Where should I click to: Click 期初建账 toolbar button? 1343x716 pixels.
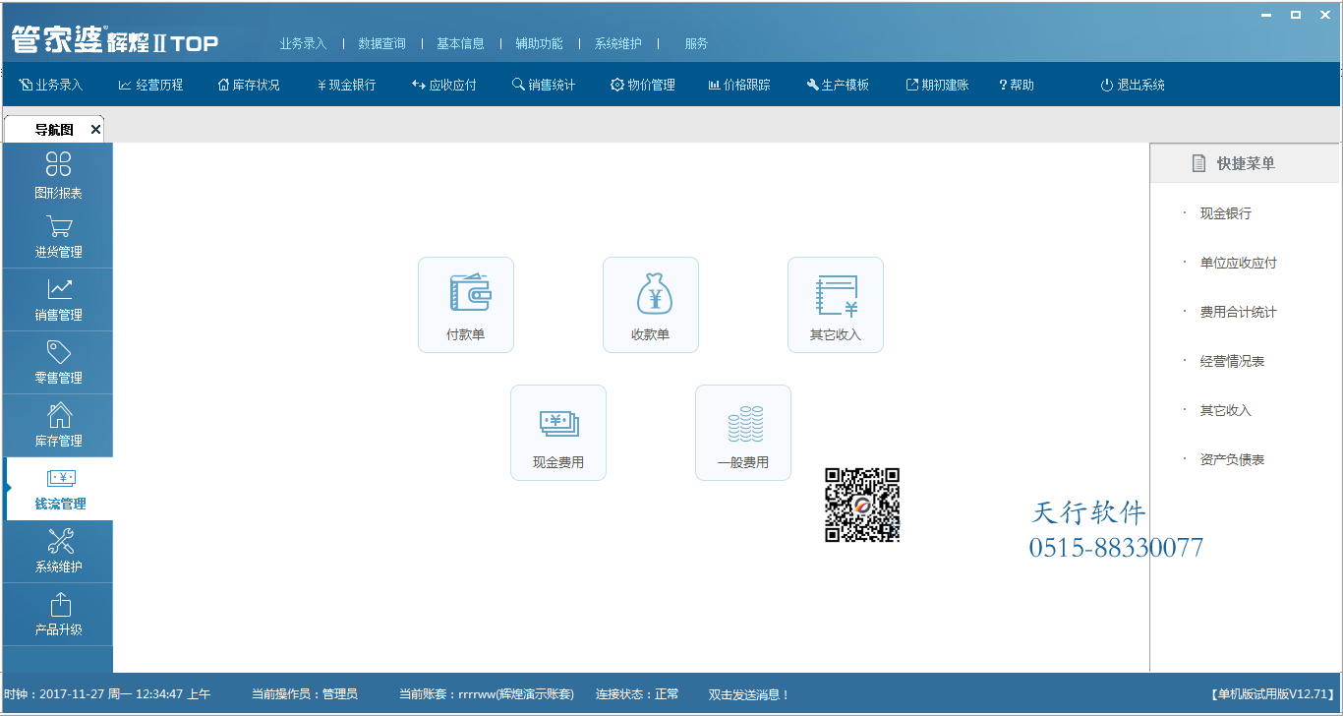pos(937,86)
